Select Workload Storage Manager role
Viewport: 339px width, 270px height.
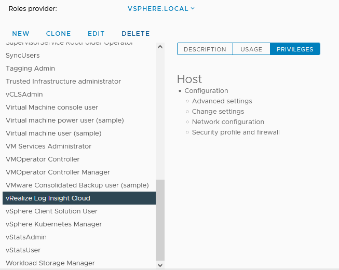coord(79,263)
